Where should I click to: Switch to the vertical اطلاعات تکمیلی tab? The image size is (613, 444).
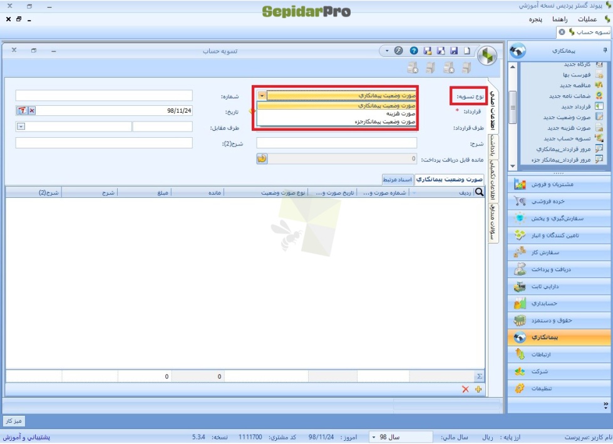coord(493,180)
